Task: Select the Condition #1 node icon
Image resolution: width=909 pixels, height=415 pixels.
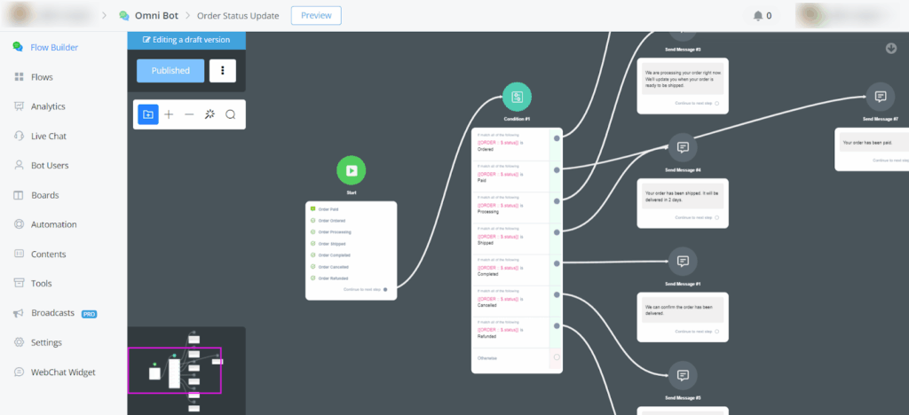Action: [x=517, y=97]
